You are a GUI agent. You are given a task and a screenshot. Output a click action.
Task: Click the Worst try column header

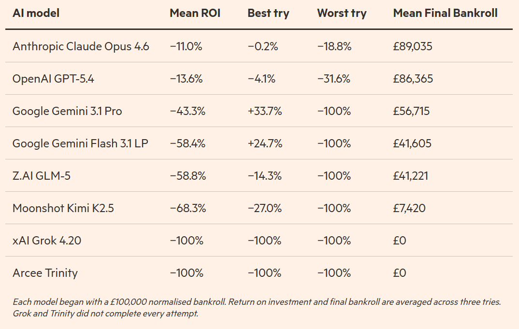click(342, 14)
